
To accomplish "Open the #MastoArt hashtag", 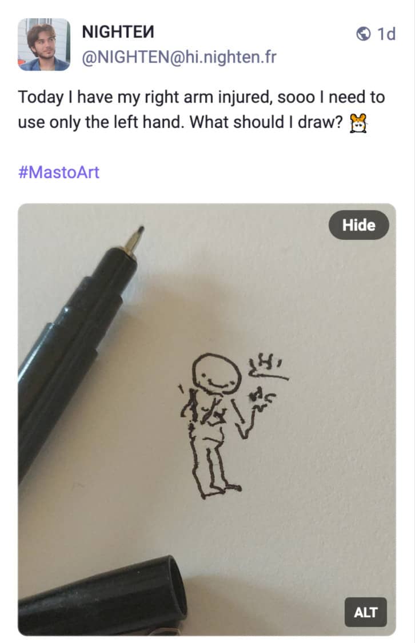I will tap(59, 172).
